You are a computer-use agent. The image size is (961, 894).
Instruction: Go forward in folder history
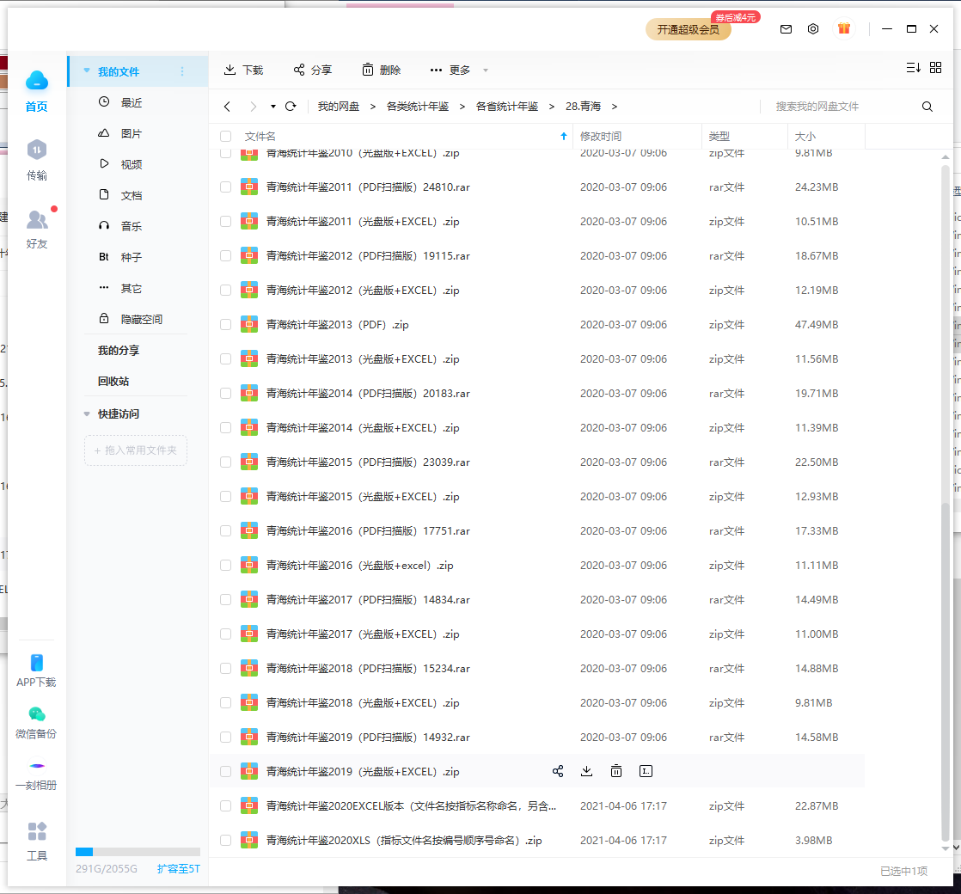pyautogui.click(x=253, y=107)
